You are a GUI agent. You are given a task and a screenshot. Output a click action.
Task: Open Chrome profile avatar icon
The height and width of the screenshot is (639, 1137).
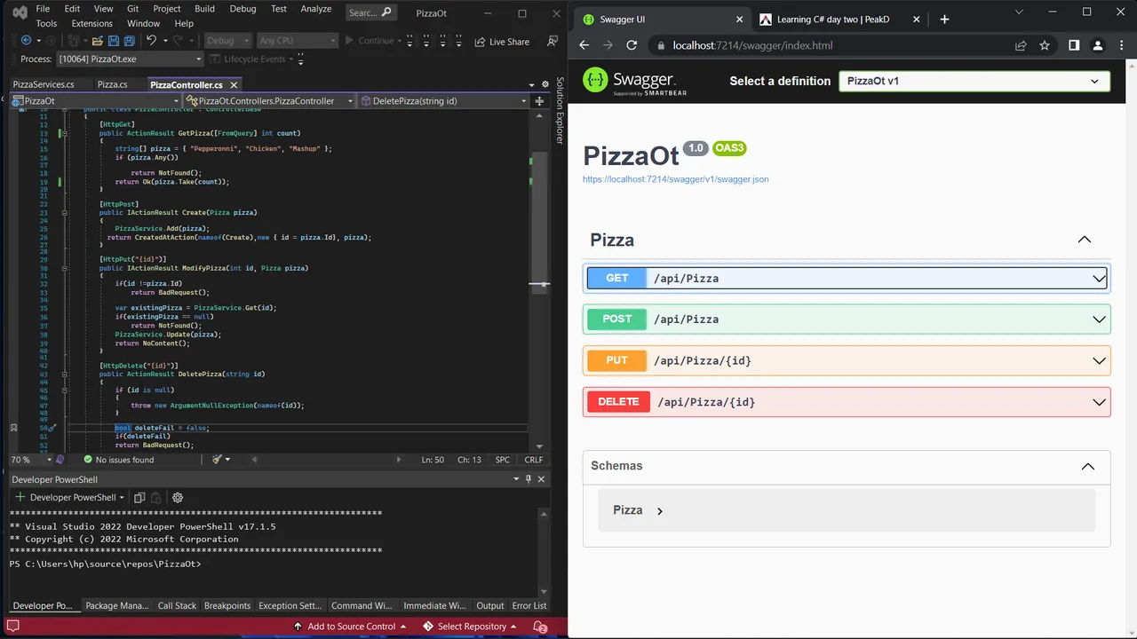tap(1098, 45)
